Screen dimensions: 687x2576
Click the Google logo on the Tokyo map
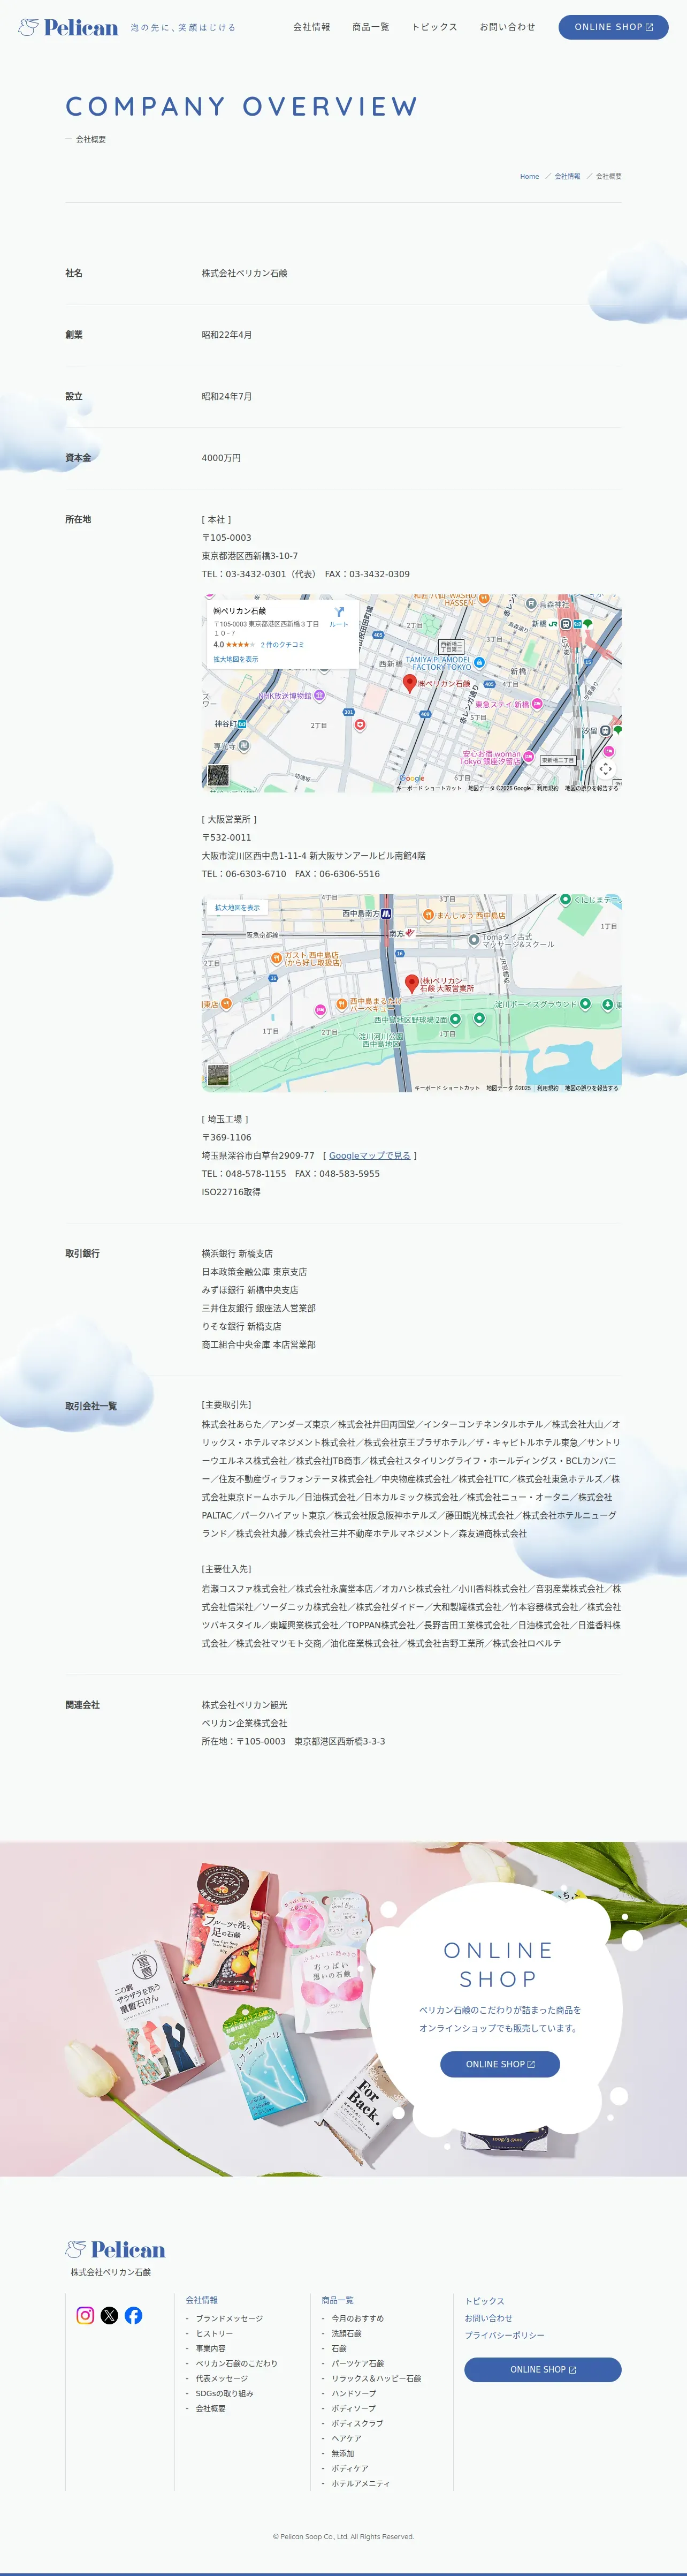pos(411,778)
